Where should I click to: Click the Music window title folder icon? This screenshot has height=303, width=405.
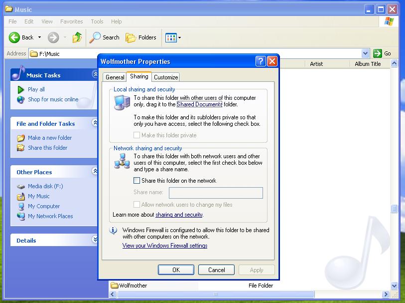9,9
